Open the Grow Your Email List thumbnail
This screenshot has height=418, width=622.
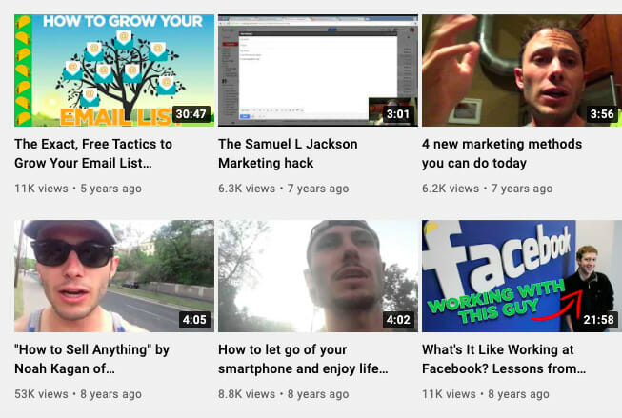(x=114, y=70)
